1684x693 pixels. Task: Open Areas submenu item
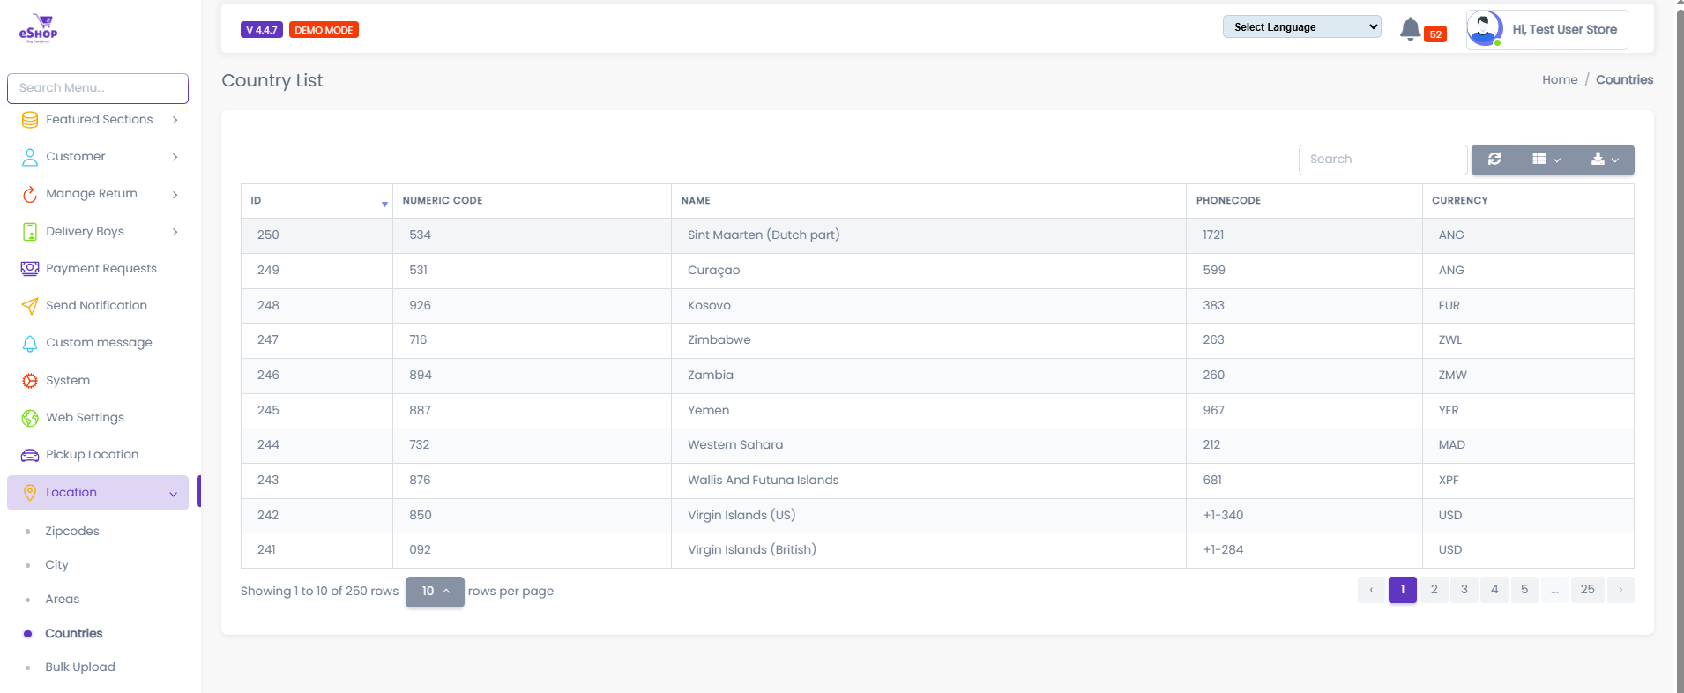pyautogui.click(x=63, y=599)
